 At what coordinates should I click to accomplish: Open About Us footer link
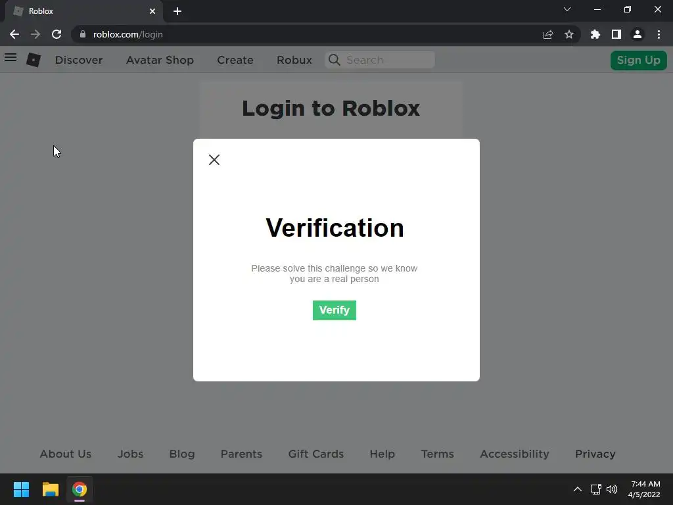pyautogui.click(x=66, y=454)
